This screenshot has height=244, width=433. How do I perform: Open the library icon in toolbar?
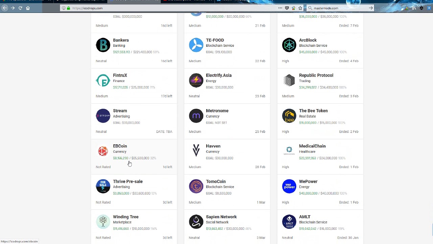414,8
